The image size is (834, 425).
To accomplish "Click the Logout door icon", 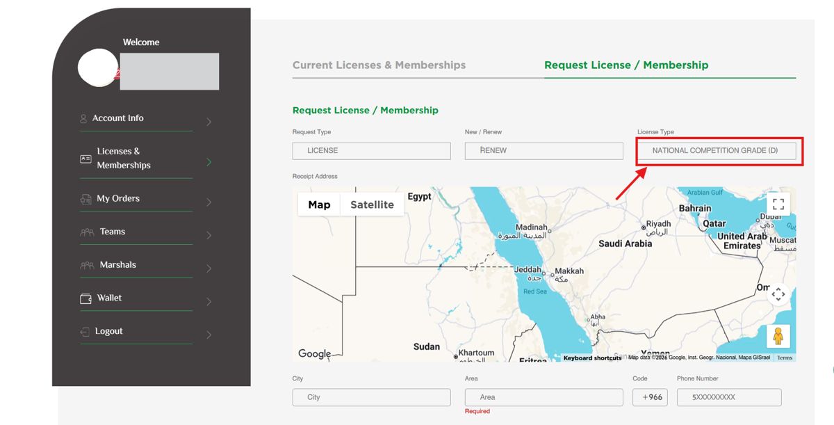I will 85,332.
